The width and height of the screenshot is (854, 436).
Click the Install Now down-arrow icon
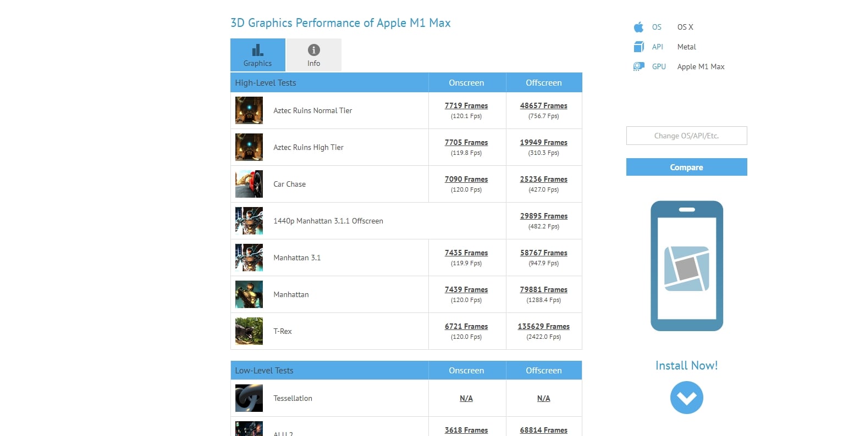click(x=686, y=398)
